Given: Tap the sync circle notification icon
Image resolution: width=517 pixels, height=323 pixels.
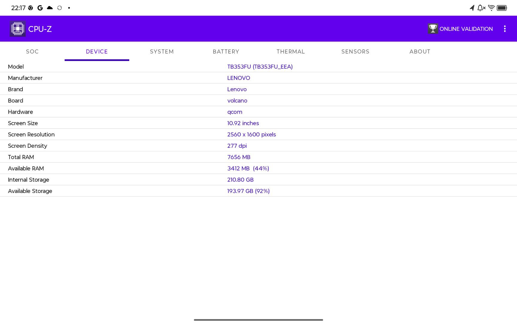Looking at the screenshot, I should (60, 8).
